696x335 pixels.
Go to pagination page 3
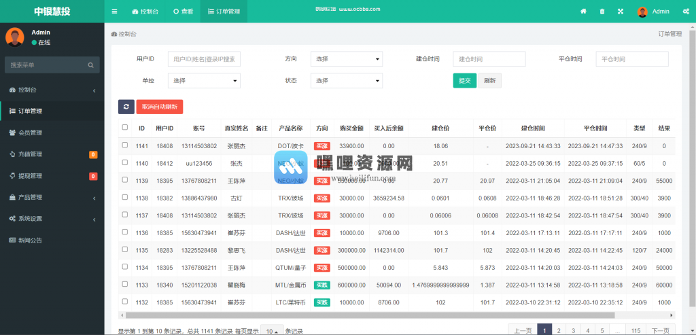click(573, 330)
